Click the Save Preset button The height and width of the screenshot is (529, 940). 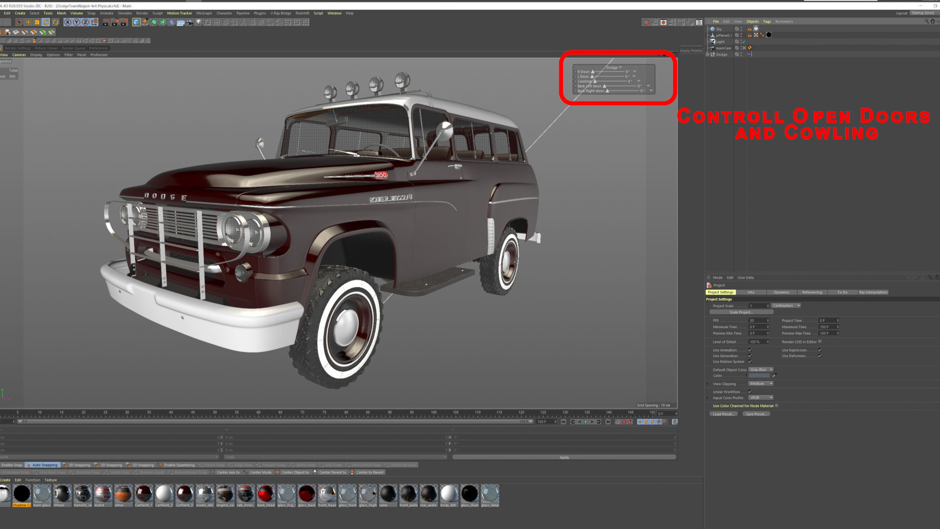tap(756, 414)
